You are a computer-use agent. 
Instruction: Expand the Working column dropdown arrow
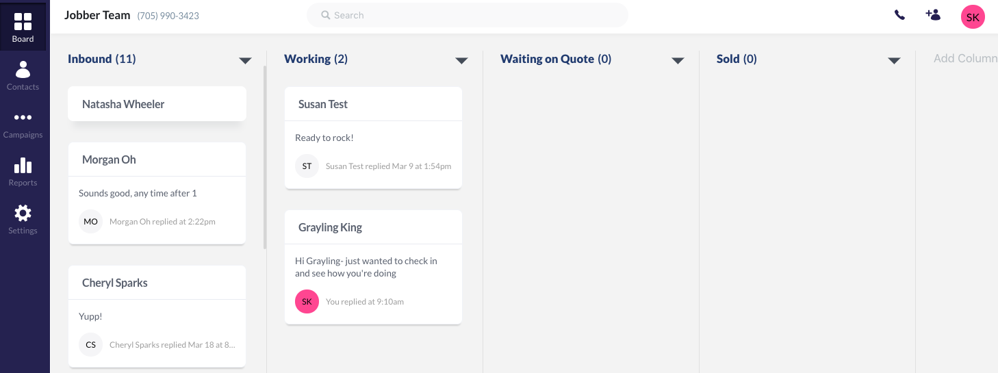461,60
